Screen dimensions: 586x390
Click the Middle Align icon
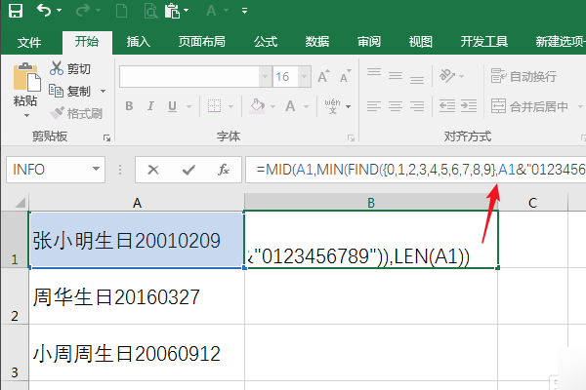[396, 76]
